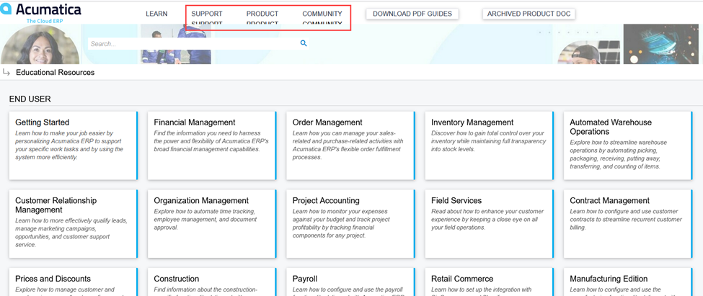Open the Manufacturing Edition card
The height and width of the screenshot is (296, 703).
click(628, 282)
